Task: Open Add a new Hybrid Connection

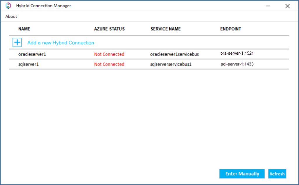Action: pyautogui.click(x=61, y=42)
